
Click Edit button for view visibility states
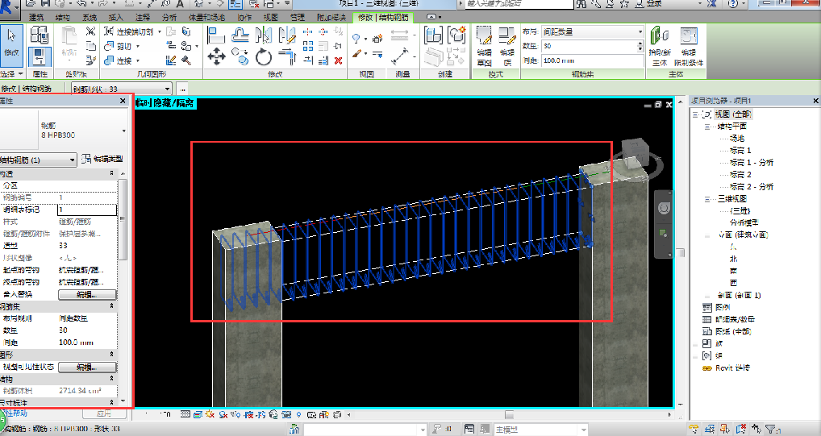click(85, 367)
